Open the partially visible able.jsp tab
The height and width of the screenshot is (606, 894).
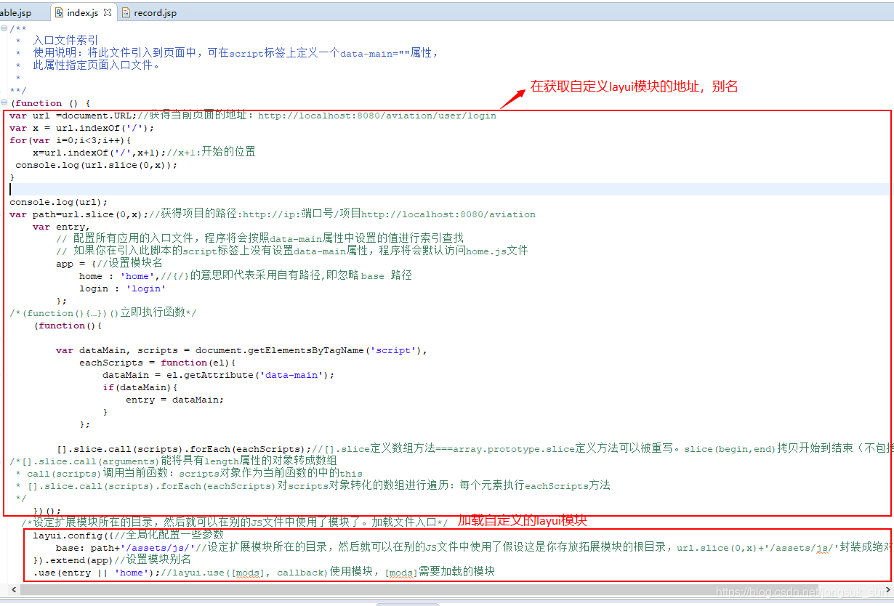point(16,12)
